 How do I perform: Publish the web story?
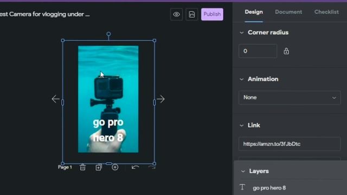point(212,15)
